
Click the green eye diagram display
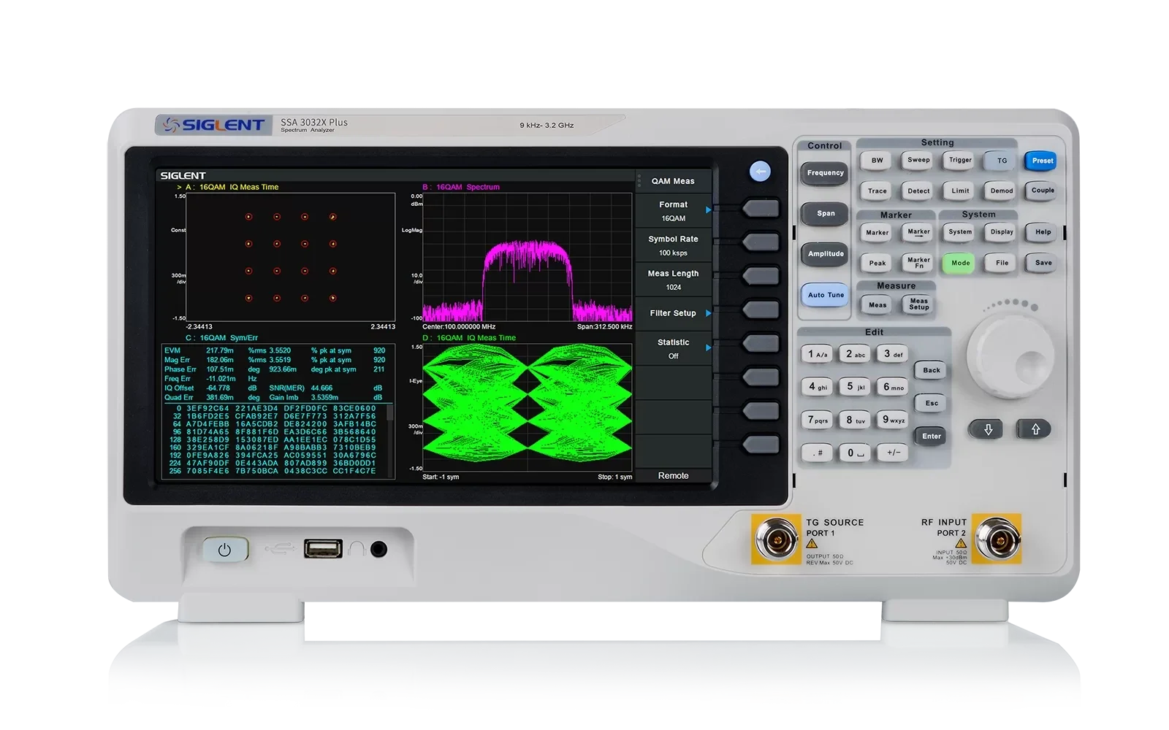pos(527,407)
